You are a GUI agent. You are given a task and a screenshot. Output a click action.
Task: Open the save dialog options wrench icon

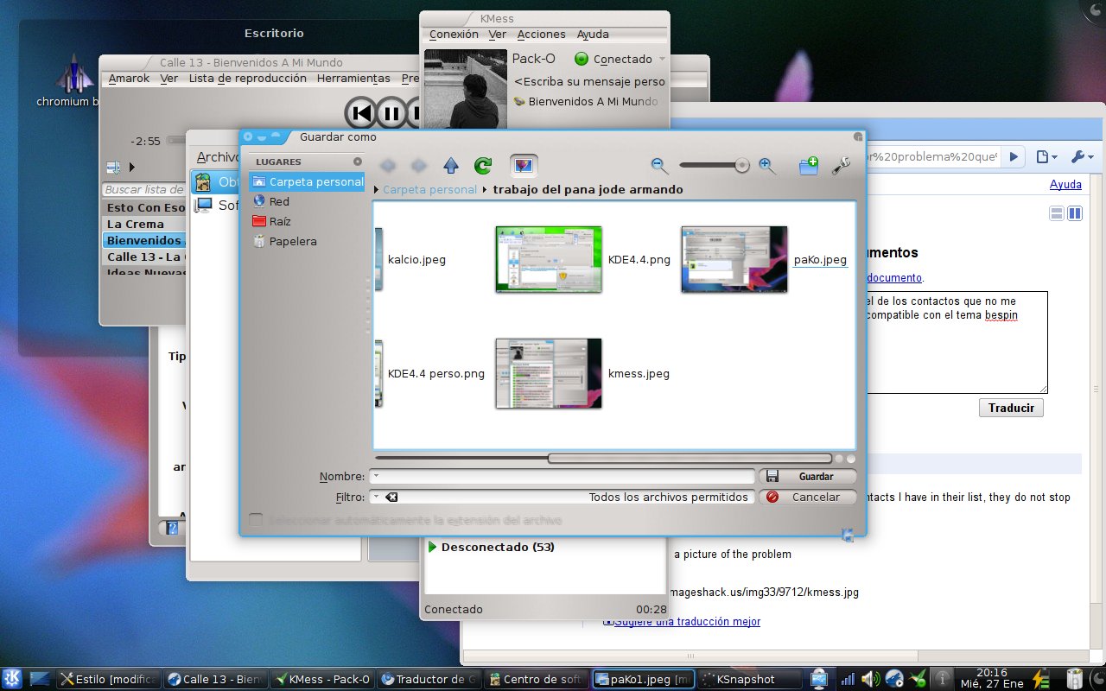click(841, 166)
